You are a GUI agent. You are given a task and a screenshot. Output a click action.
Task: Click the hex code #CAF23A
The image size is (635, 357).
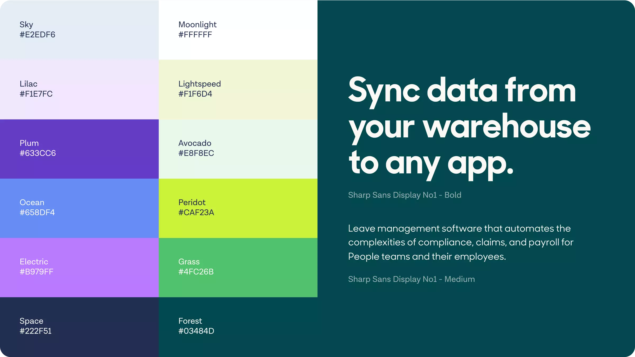click(196, 213)
